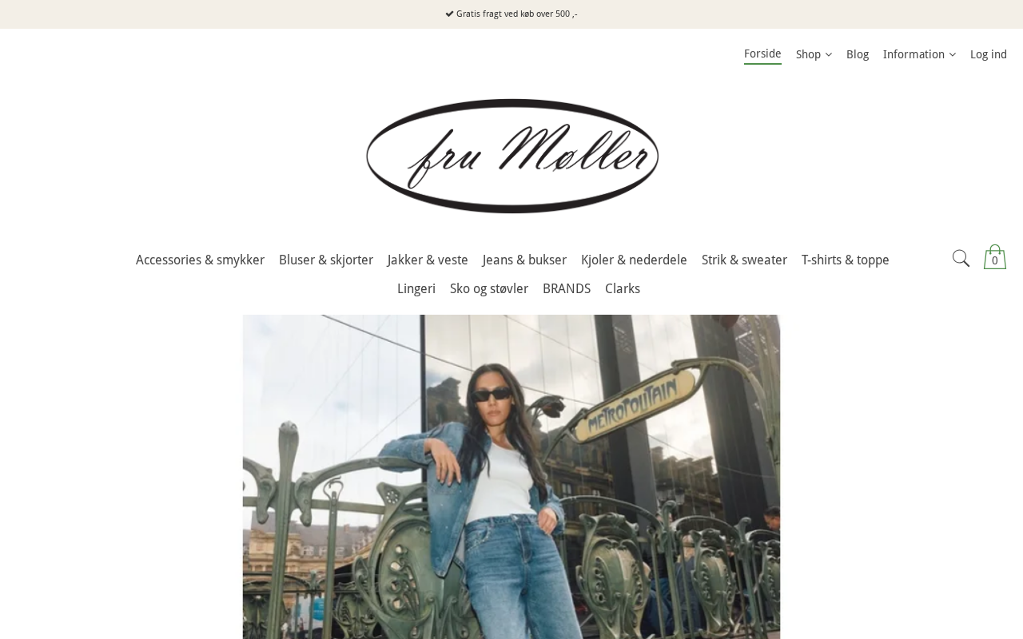The image size is (1023, 639).
Task: Expand the Shop dropdown menu
Action: point(814,54)
